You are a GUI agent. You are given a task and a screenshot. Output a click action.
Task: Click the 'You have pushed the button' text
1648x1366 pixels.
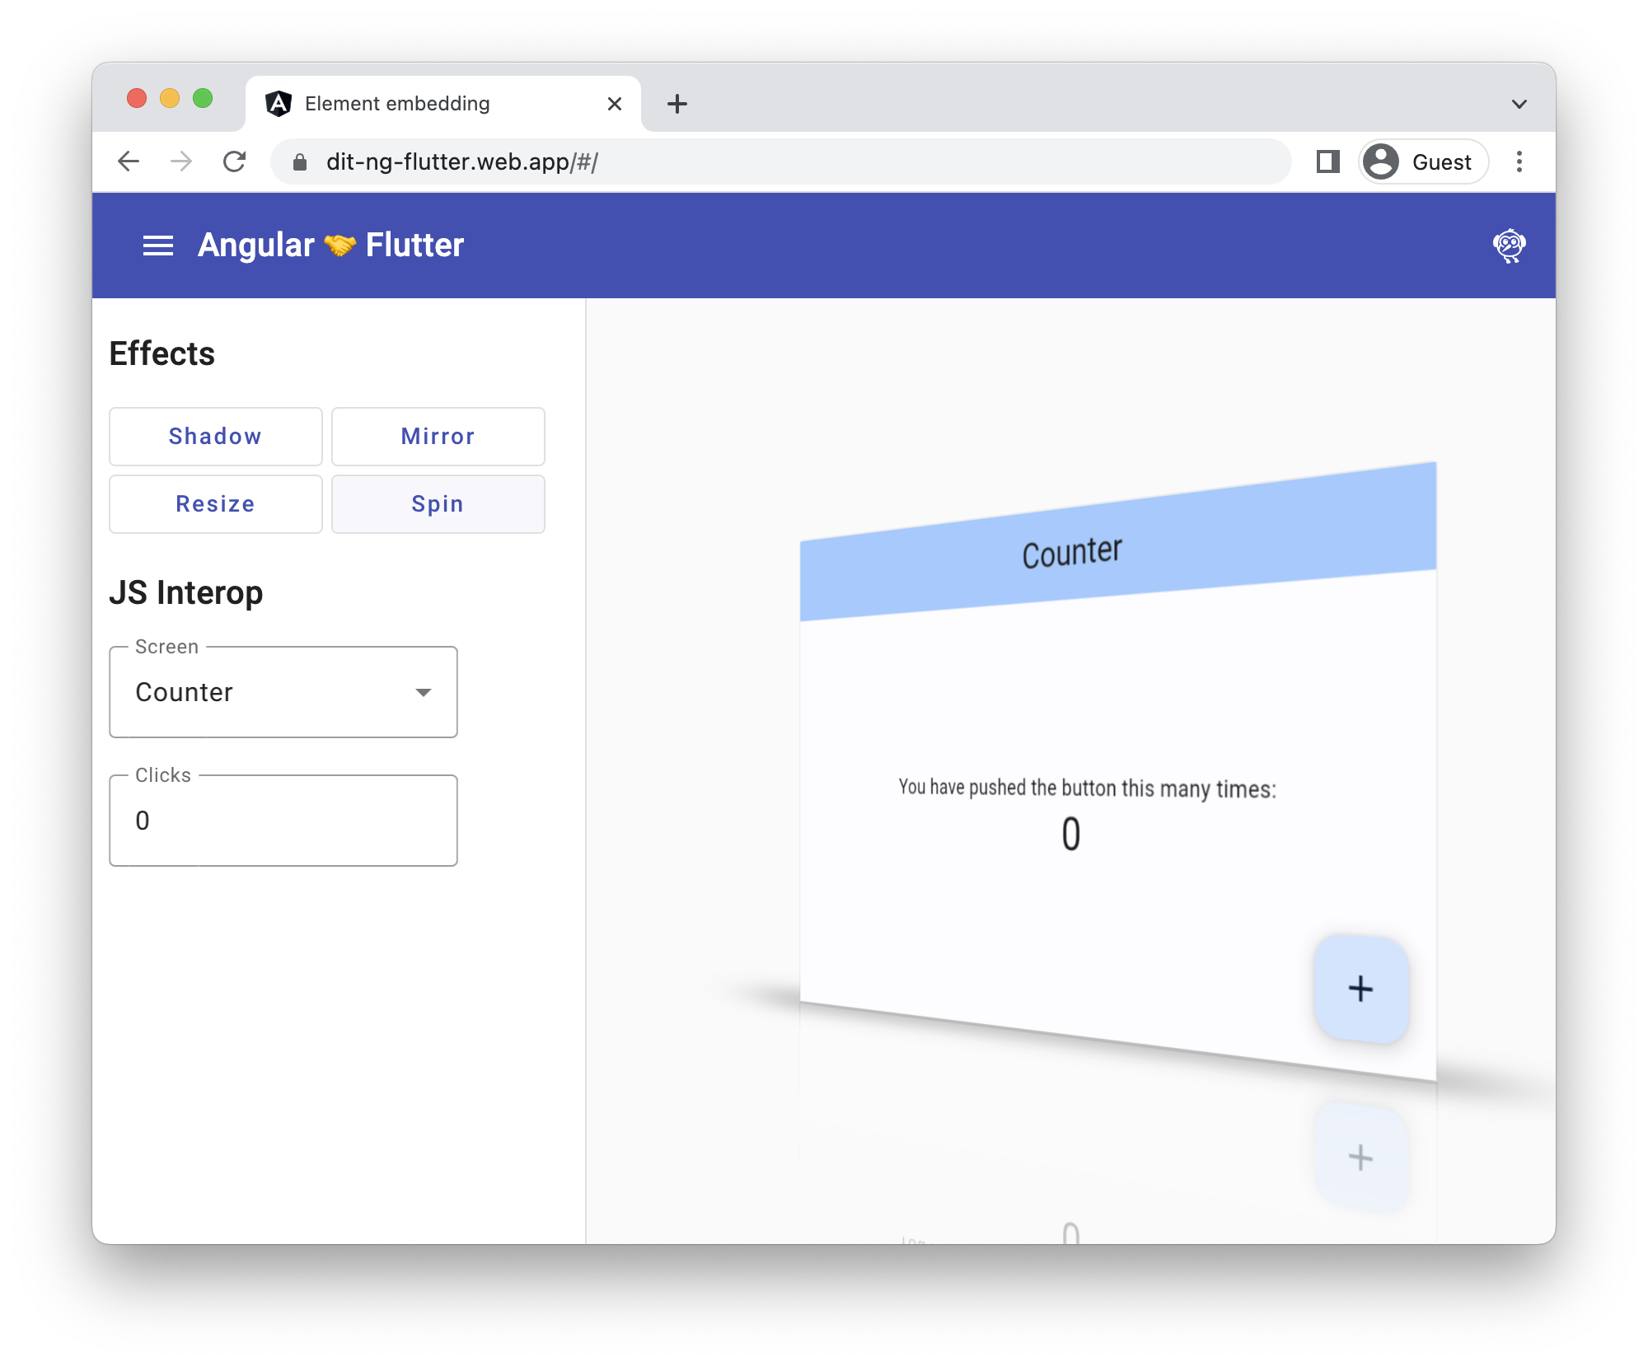click(x=1087, y=788)
